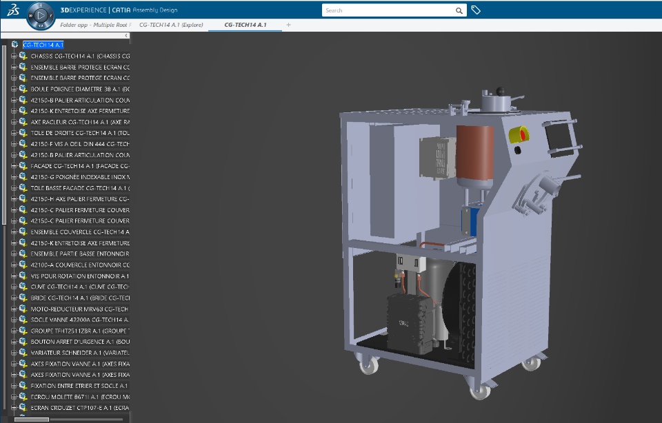Image resolution: width=662 pixels, height=423 pixels.
Task: Select the VARIATEUR SCHNEIDER A.1 row
Action: point(80,353)
